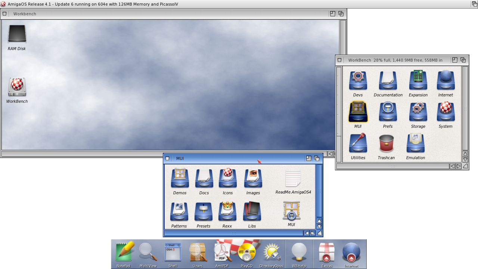Viewport: 478px width, 269px height.
Task: Click the WorkBench drive window zoom gadget
Action: point(455,60)
